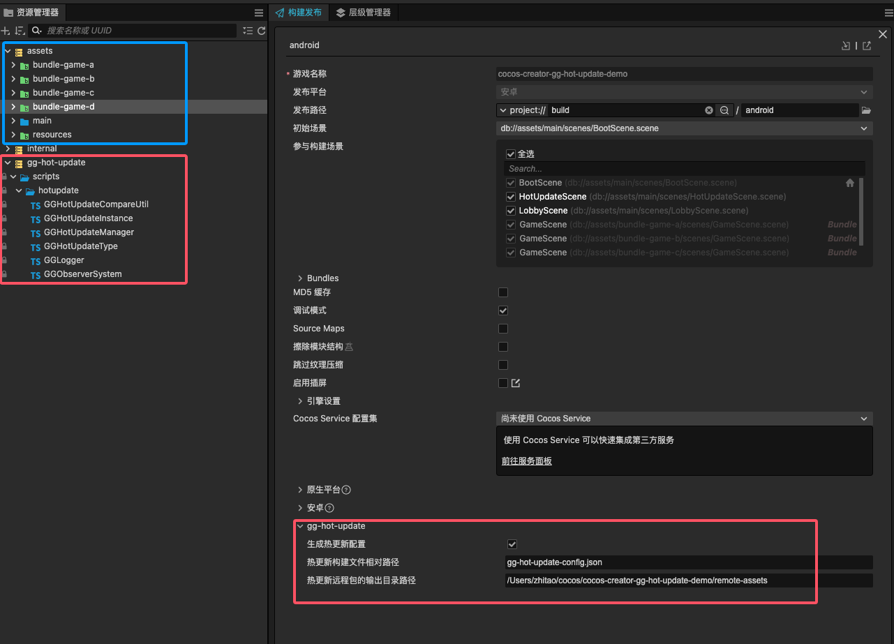Open the right panel hamburger menu
894x644 pixels.
[888, 13]
